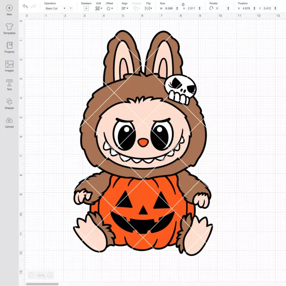Open the Images library icon
286x286 pixels.
[9, 64]
